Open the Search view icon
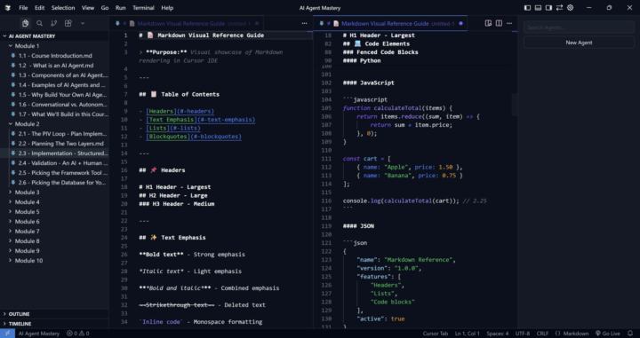This screenshot has width=640, height=338. tap(40, 24)
